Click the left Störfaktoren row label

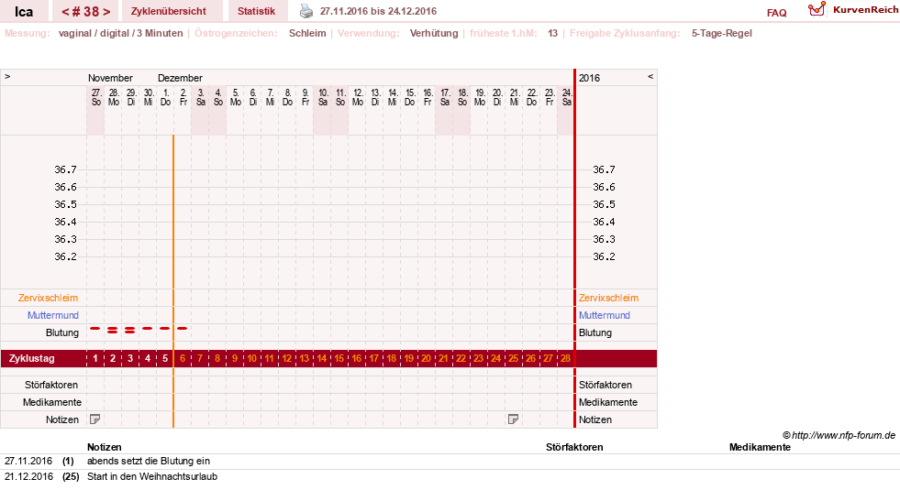(51, 385)
